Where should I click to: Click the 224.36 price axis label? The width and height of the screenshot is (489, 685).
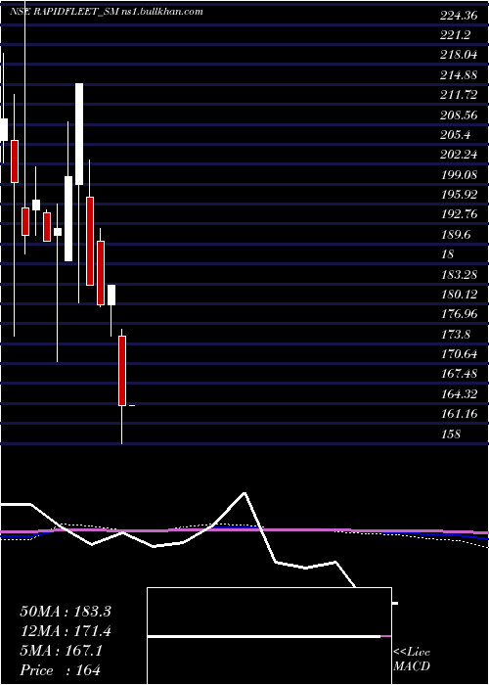pyautogui.click(x=459, y=17)
